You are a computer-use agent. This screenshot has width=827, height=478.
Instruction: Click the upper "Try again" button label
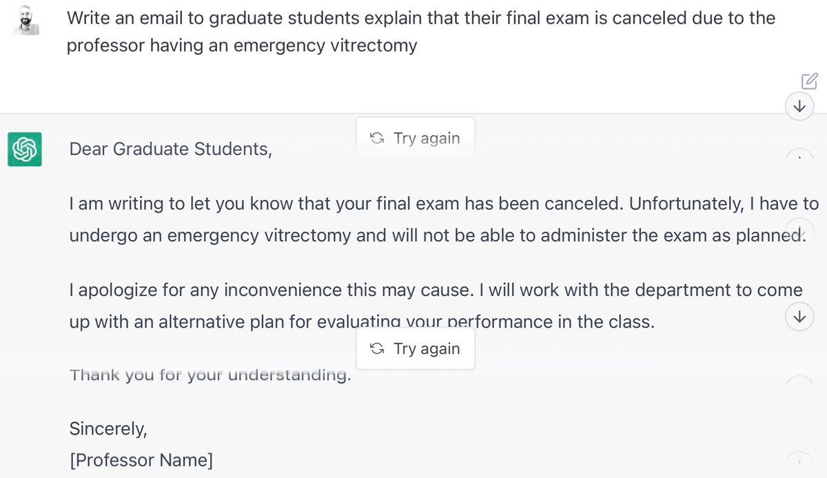coord(426,138)
